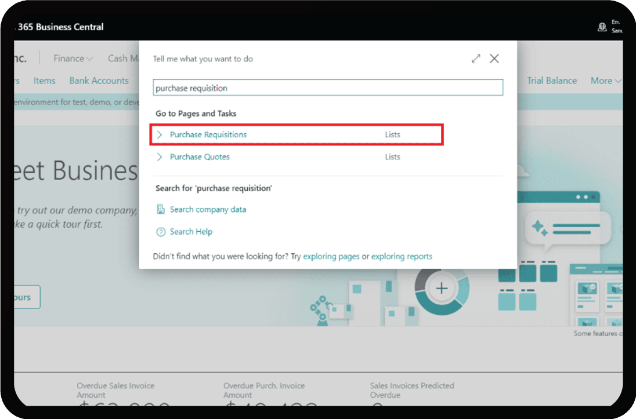Open the Purchase Requisitions list

pos(207,134)
